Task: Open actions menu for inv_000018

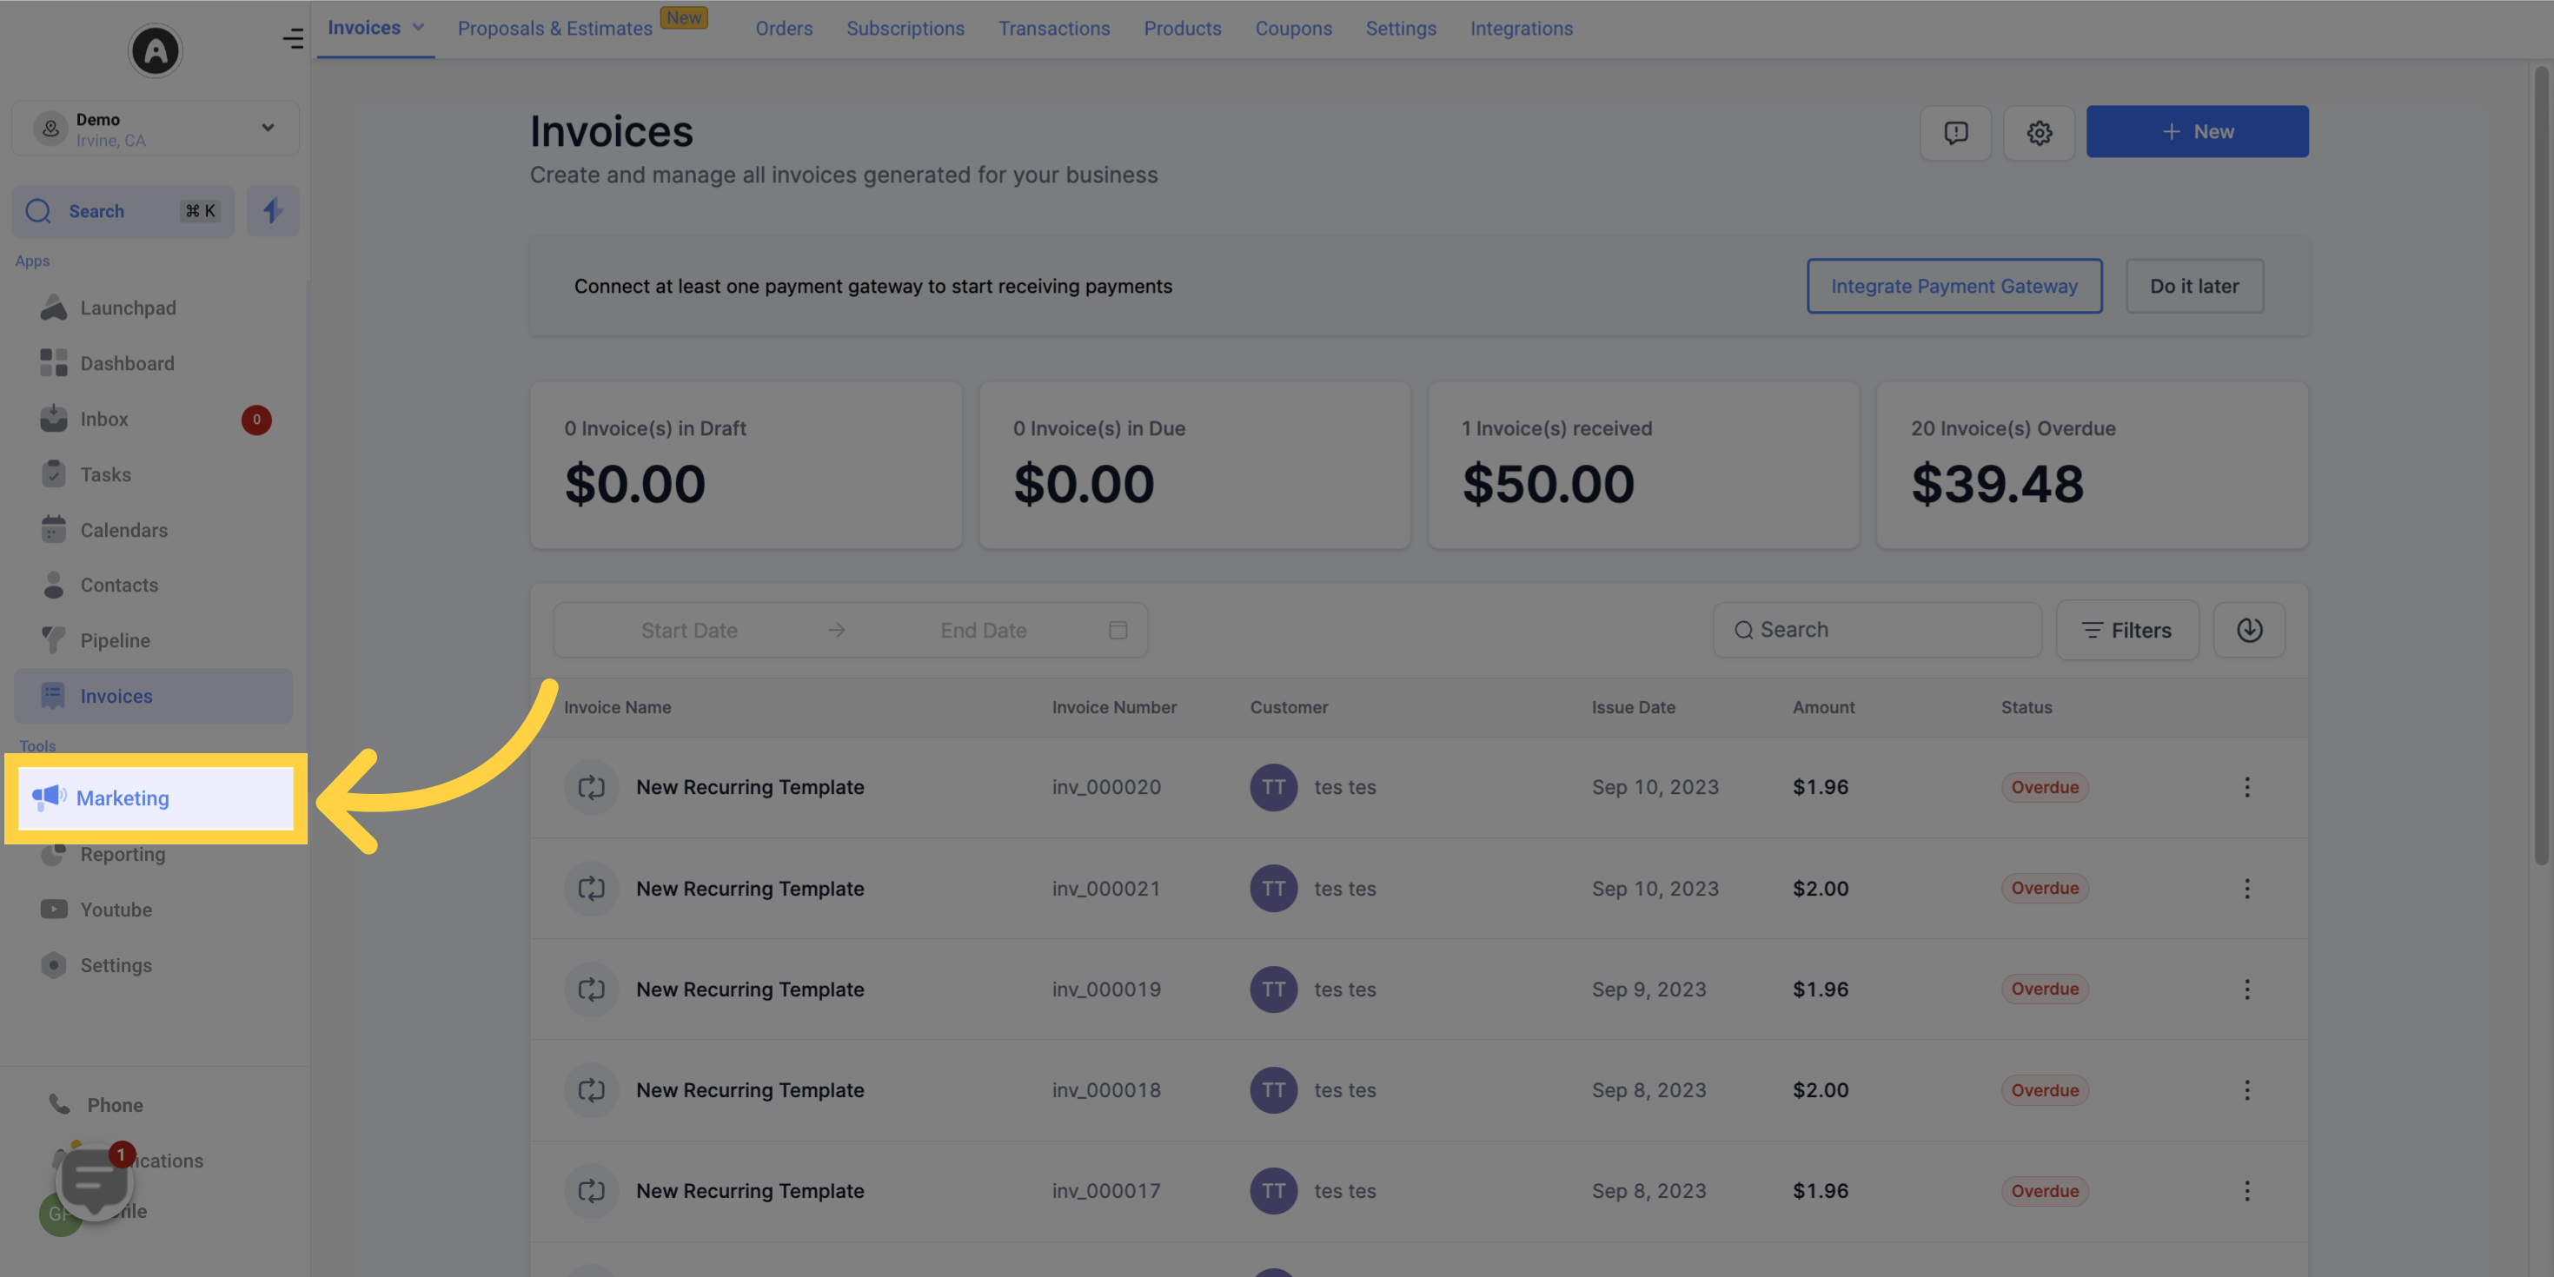Action: point(2246,1090)
